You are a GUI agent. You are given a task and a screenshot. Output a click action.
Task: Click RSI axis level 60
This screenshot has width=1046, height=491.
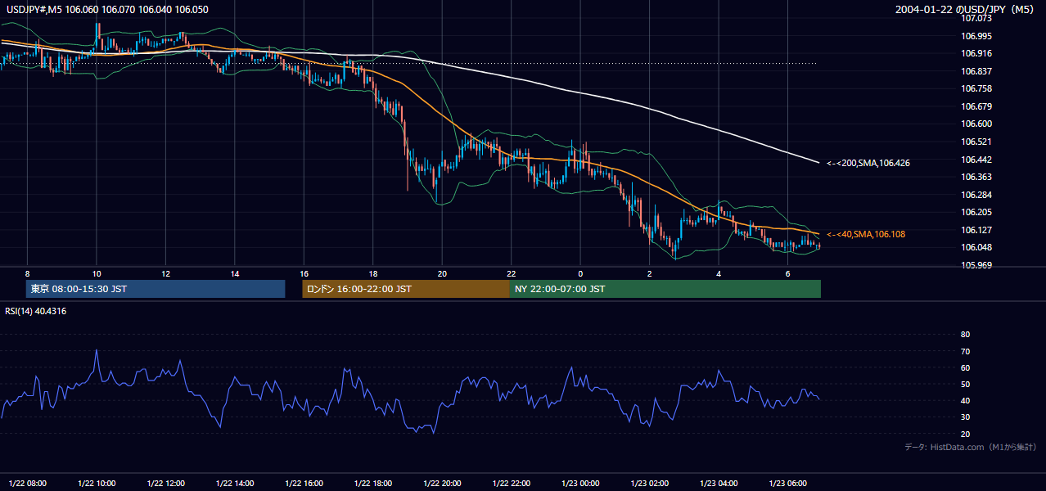tap(965, 367)
